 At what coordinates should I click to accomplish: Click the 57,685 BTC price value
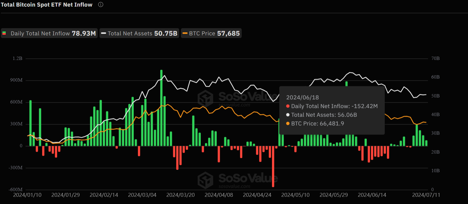click(228, 33)
